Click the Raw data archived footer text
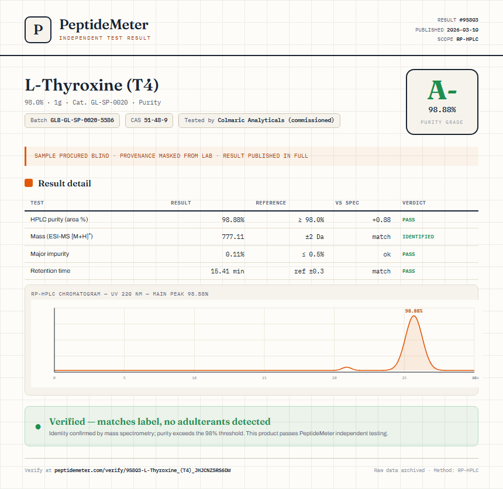 pos(399,470)
